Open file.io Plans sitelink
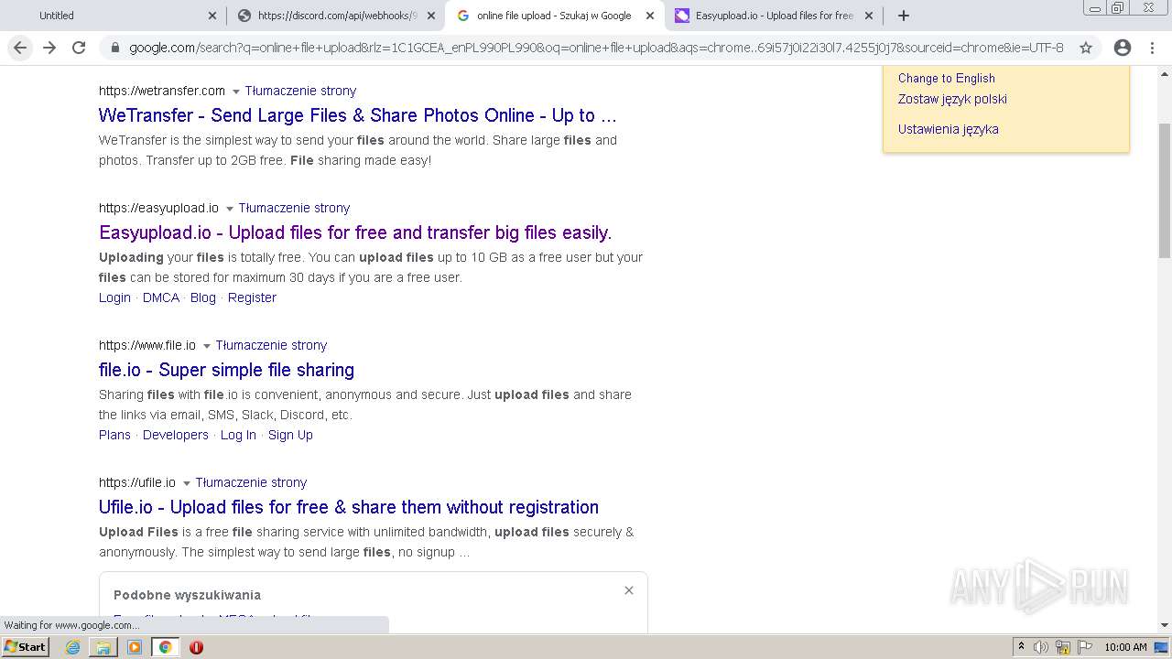 114,435
